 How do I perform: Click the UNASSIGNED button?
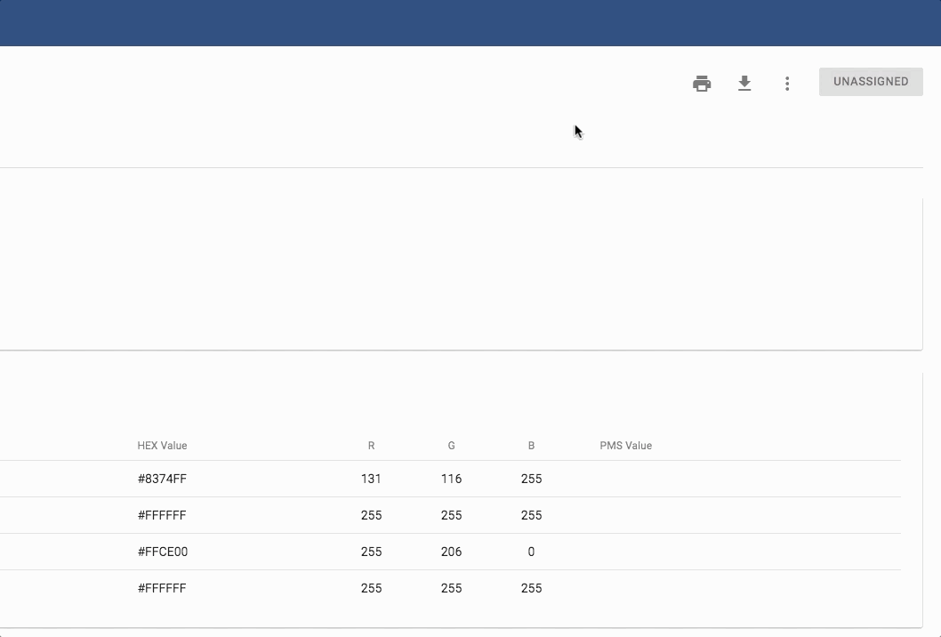(870, 82)
